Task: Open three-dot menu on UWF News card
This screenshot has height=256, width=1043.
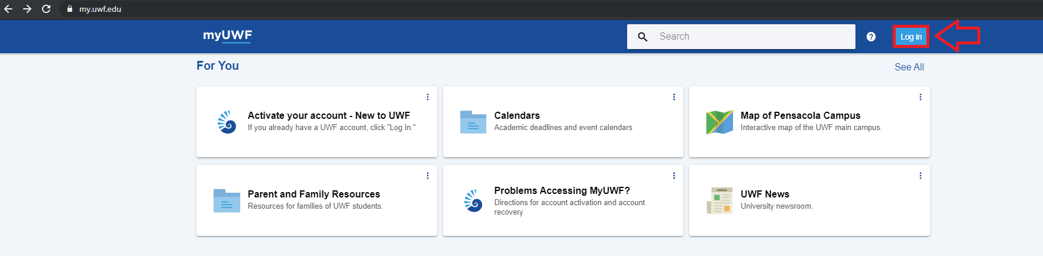Action: point(921,176)
